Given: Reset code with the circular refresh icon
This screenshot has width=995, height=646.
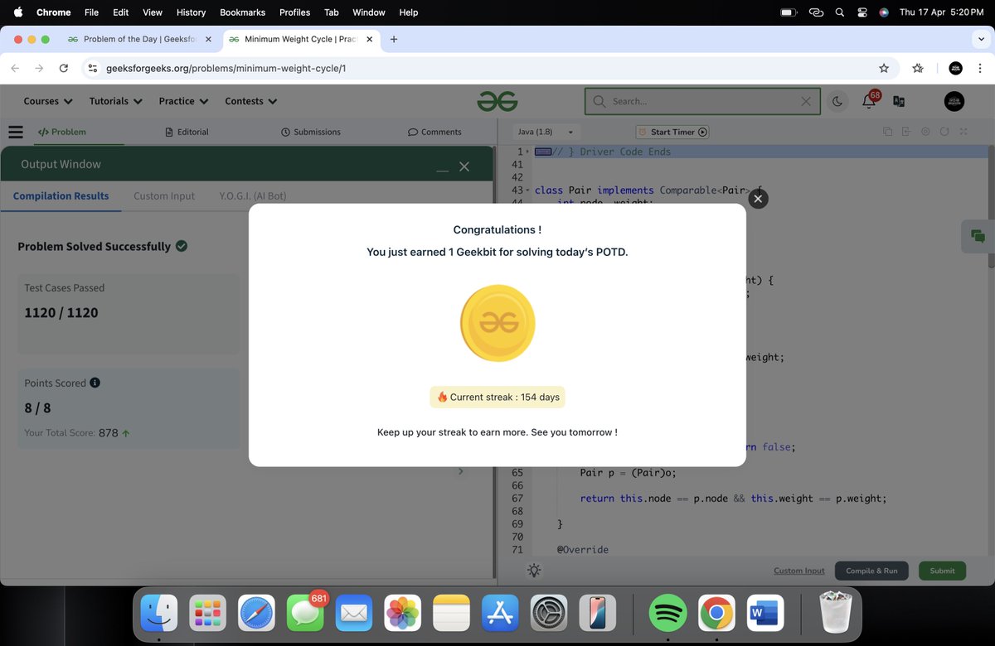Looking at the screenshot, I should pyautogui.click(x=944, y=132).
